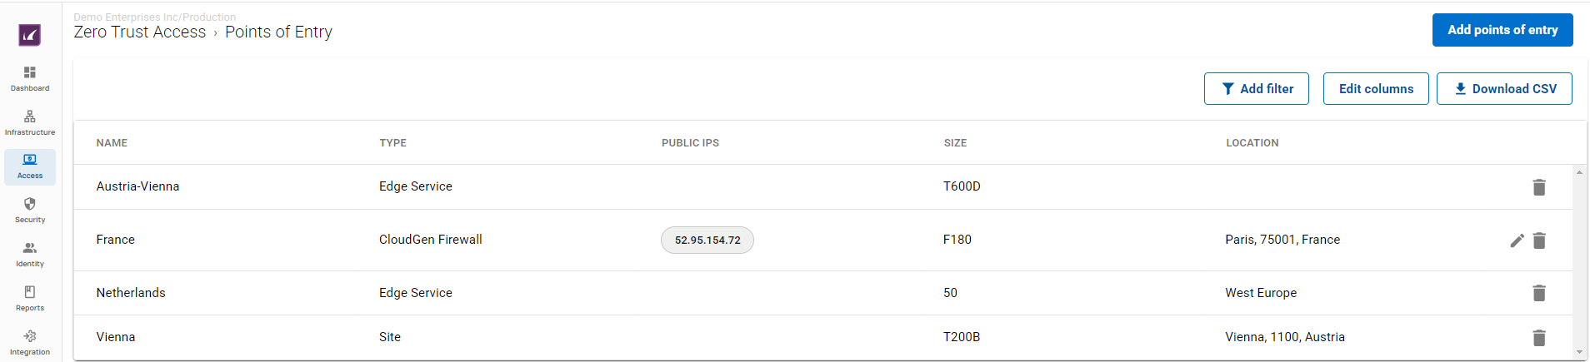Click Add points of entry button
This screenshot has width=1590, height=362.
tap(1502, 30)
